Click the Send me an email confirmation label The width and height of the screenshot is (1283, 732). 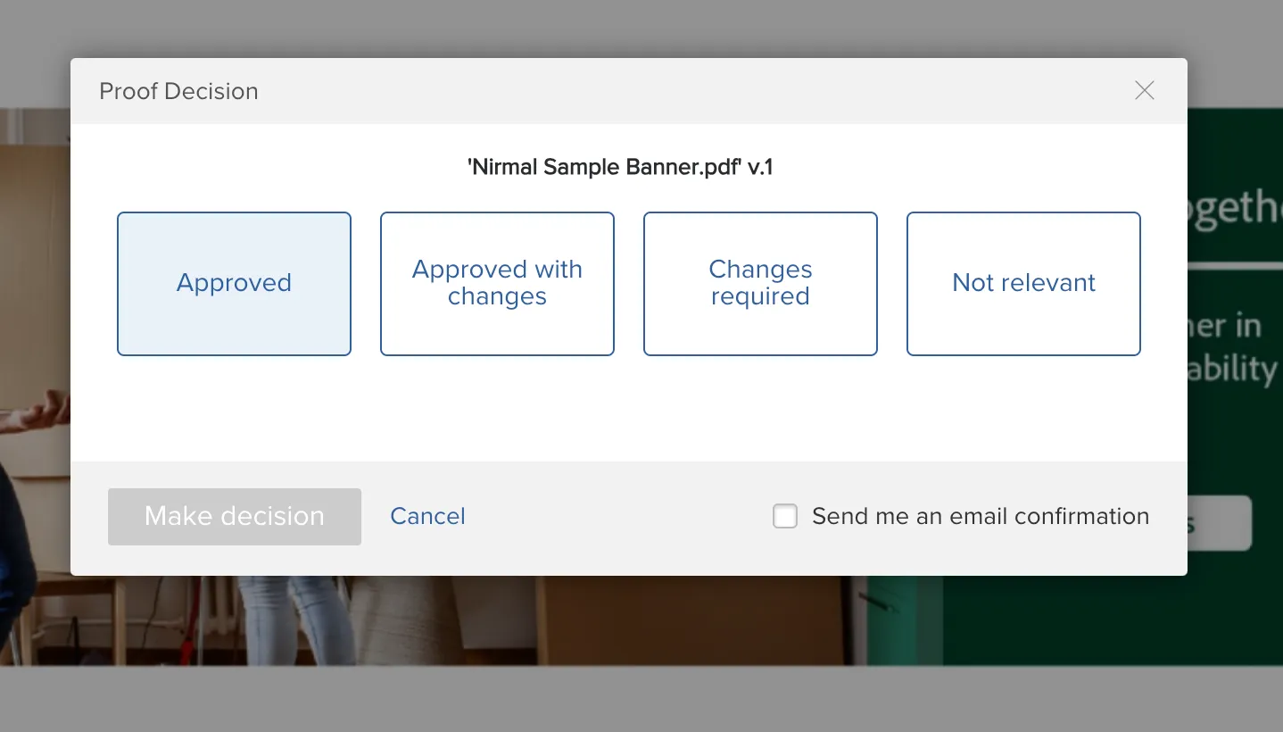(981, 516)
